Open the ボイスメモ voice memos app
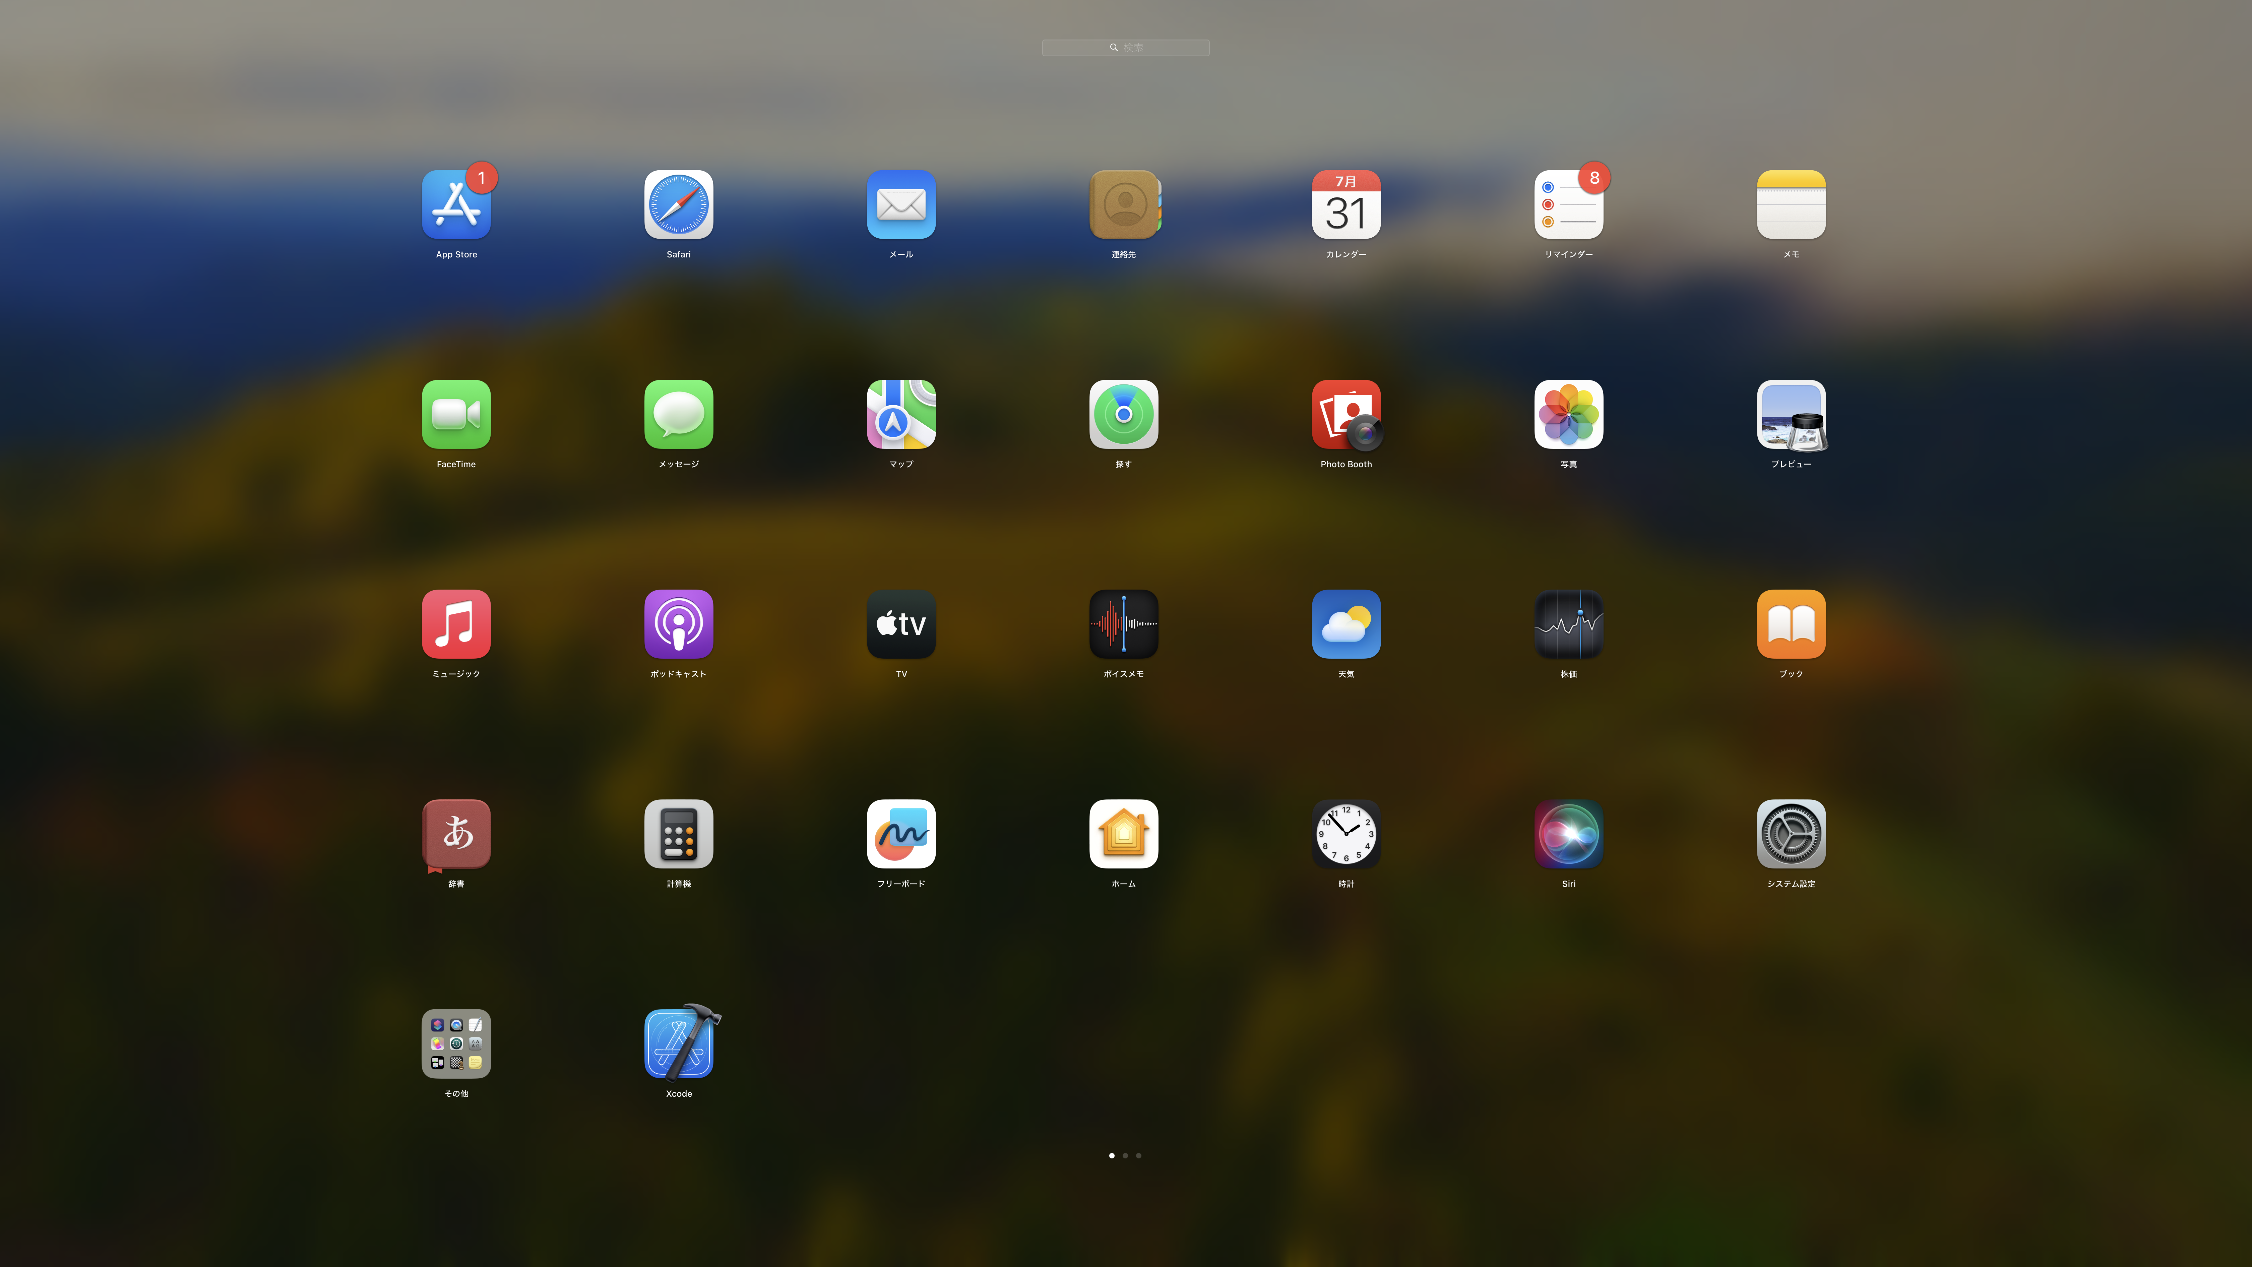The height and width of the screenshot is (1267, 2252). [1124, 624]
